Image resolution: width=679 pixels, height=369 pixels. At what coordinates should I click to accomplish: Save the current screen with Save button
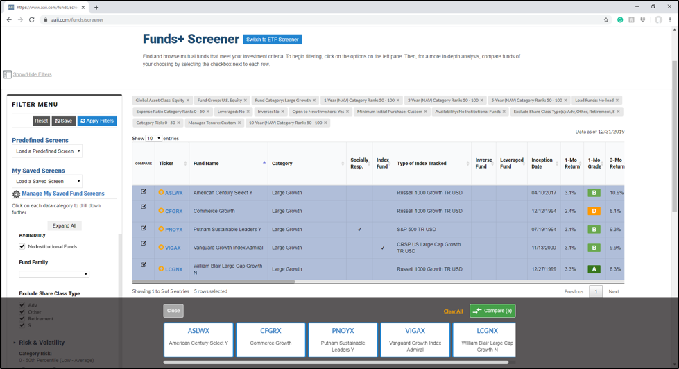click(64, 121)
